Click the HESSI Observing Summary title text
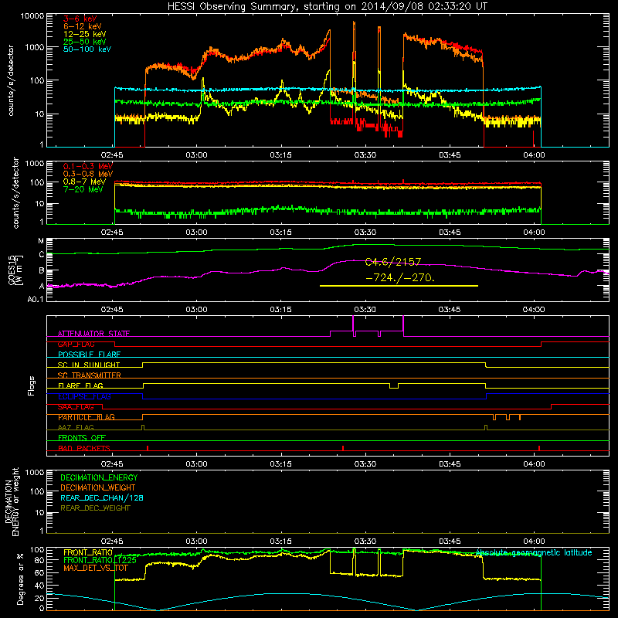Image resolution: width=618 pixels, height=618 pixels. tap(328, 7)
